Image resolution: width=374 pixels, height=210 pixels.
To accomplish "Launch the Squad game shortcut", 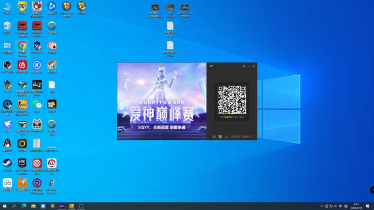I will 52,106.
